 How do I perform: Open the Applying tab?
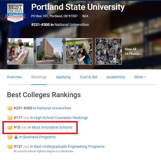pyautogui.click(x=63, y=77)
